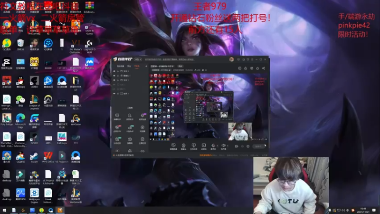Open the Windows Start button
The image size is (380, 214).
pyautogui.click(x=4, y=210)
